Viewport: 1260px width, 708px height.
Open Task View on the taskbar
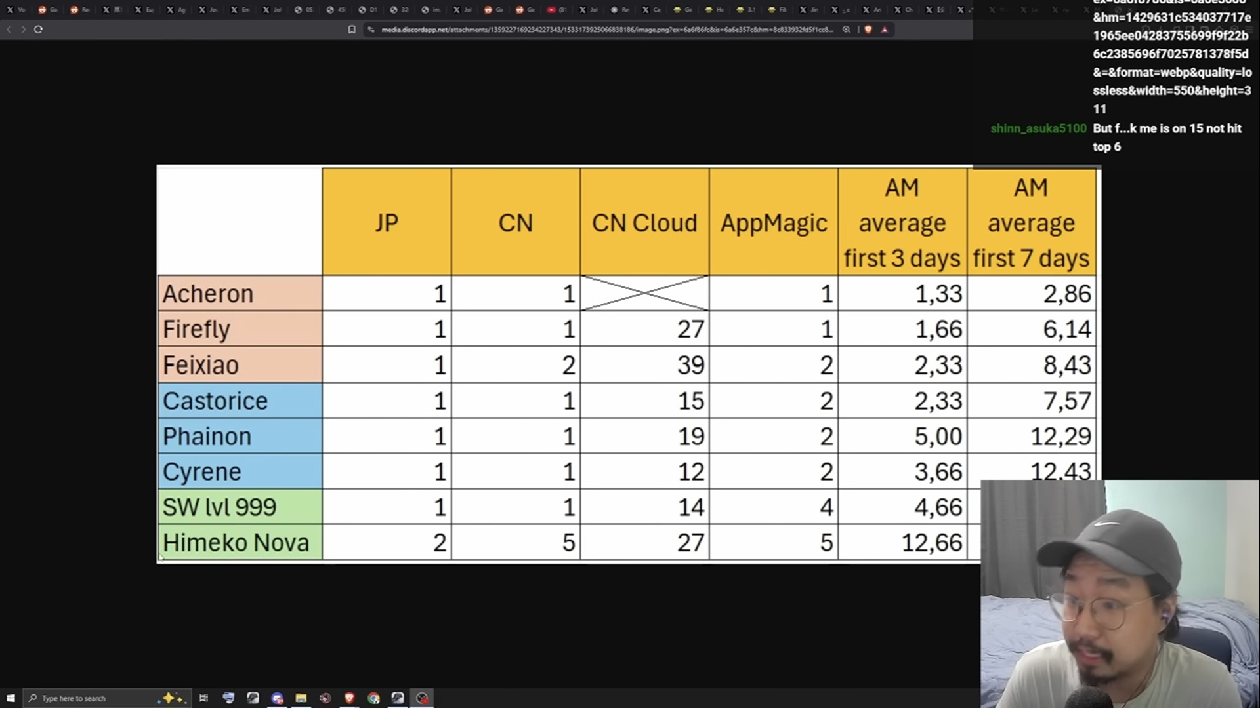pyautogui.click(x=203, y=698)
